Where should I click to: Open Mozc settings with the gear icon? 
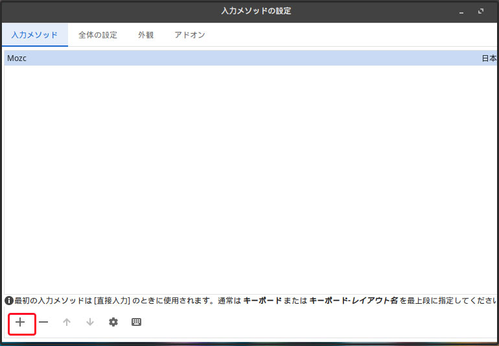click(x=113, y=322)
